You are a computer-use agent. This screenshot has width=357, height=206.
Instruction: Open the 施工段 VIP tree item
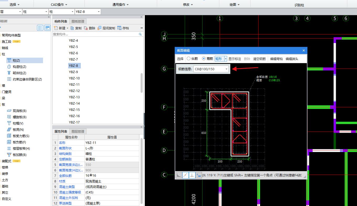pos(11,42)
